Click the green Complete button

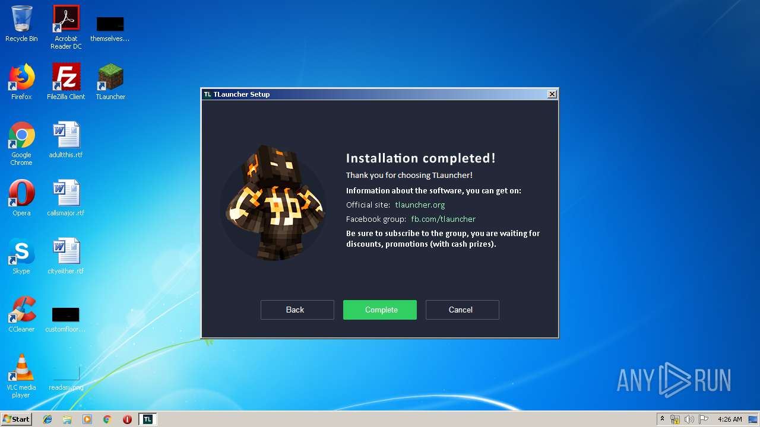pos(380,310)
